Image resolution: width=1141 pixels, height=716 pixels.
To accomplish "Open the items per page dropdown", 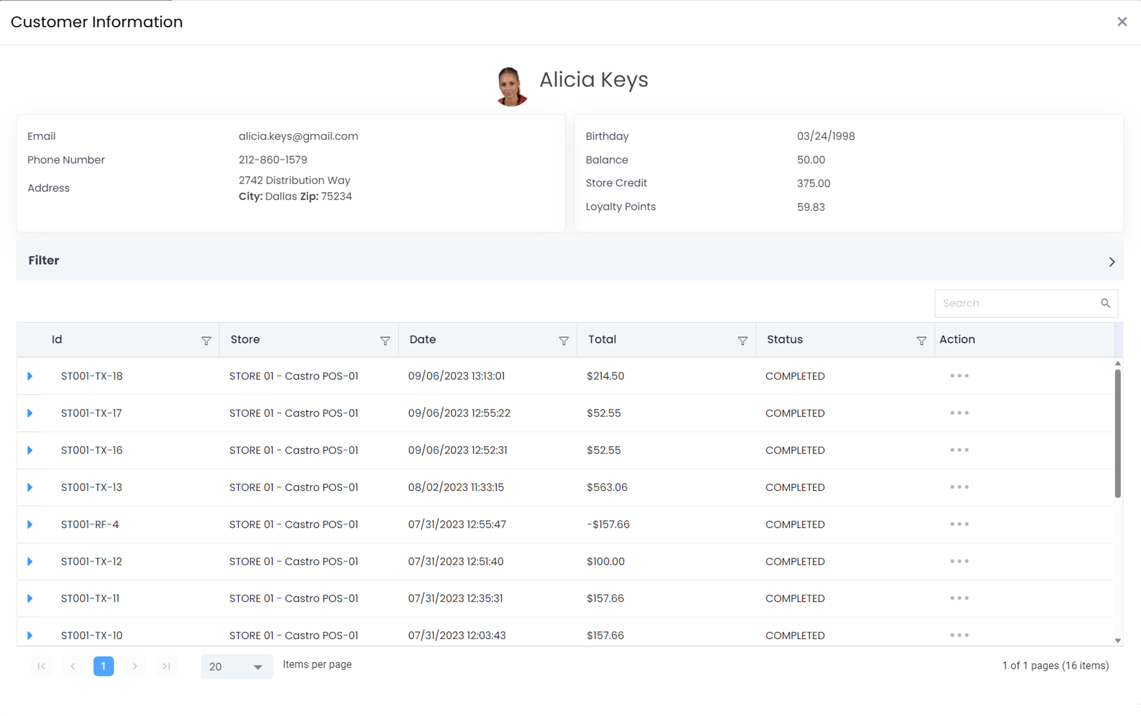I will (237, 666).
